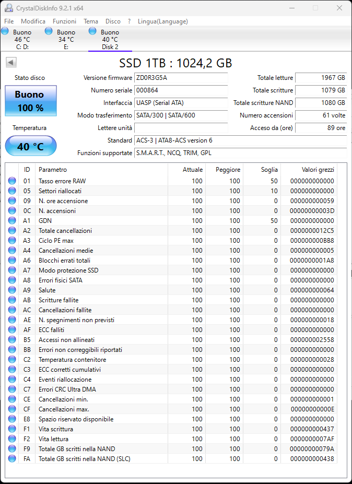
Task: Click status icon of Accessi non allineati row
Action: click(12, 339)
